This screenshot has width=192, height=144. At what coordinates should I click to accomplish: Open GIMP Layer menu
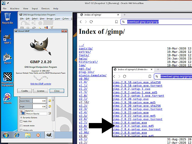(58, 19)
